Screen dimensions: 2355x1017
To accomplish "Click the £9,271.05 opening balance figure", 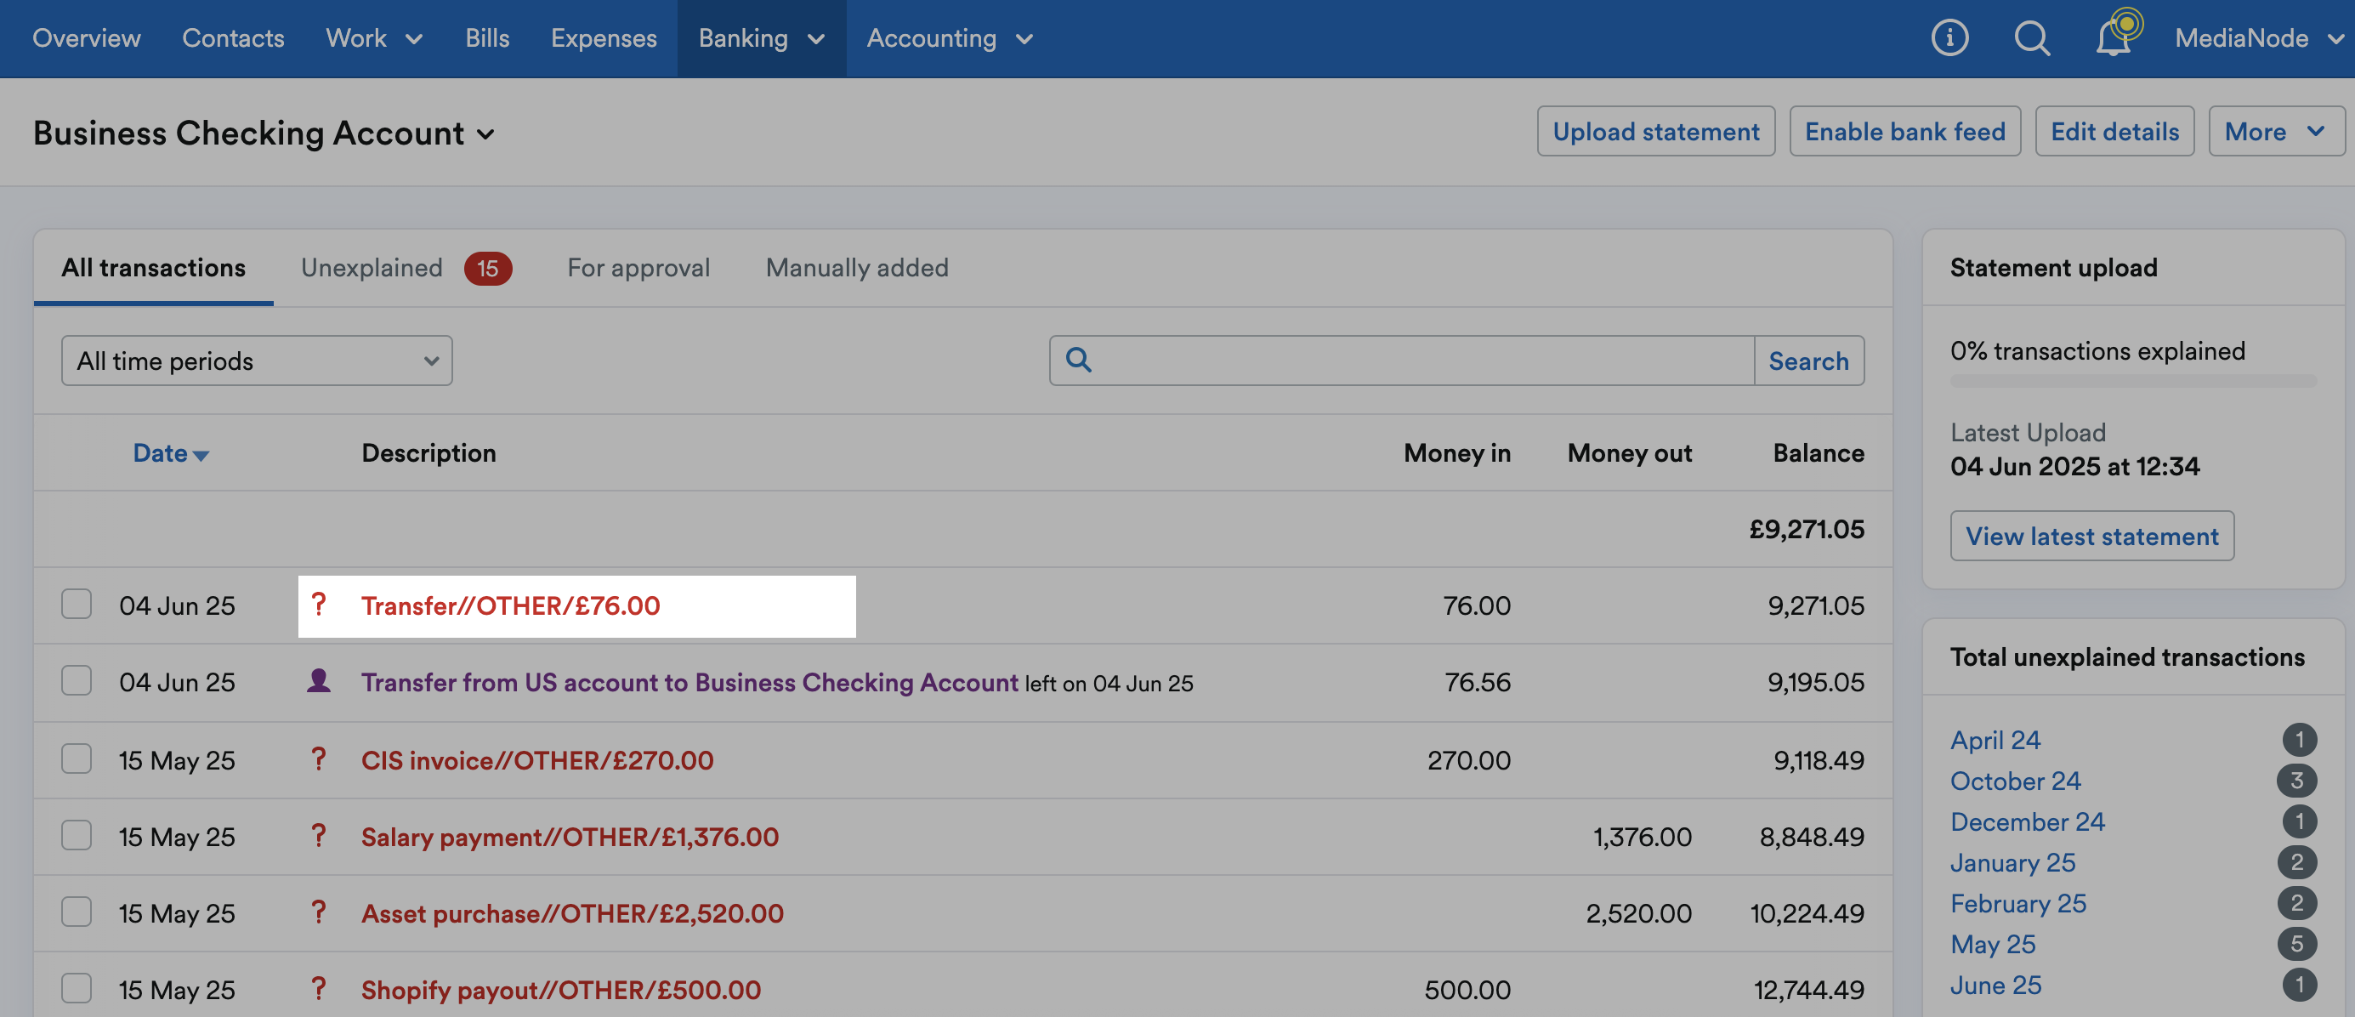I will [1806, 529].
